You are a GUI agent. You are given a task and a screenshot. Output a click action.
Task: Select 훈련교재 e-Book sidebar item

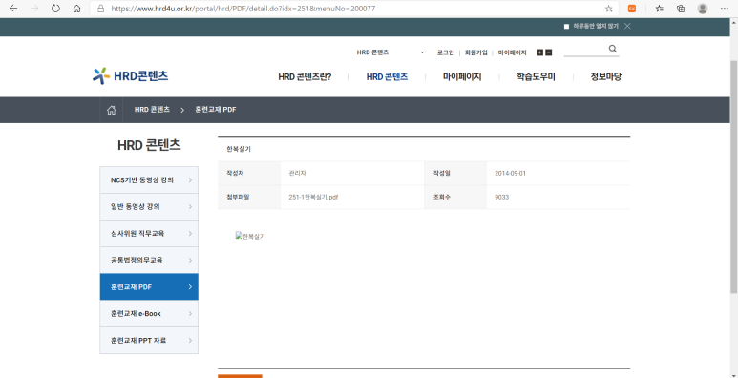[x=149, y=313]
